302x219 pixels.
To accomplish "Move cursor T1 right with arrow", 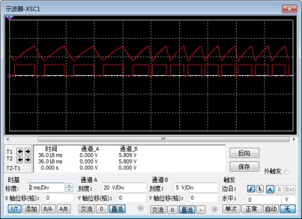I will [x=28, y=151].
